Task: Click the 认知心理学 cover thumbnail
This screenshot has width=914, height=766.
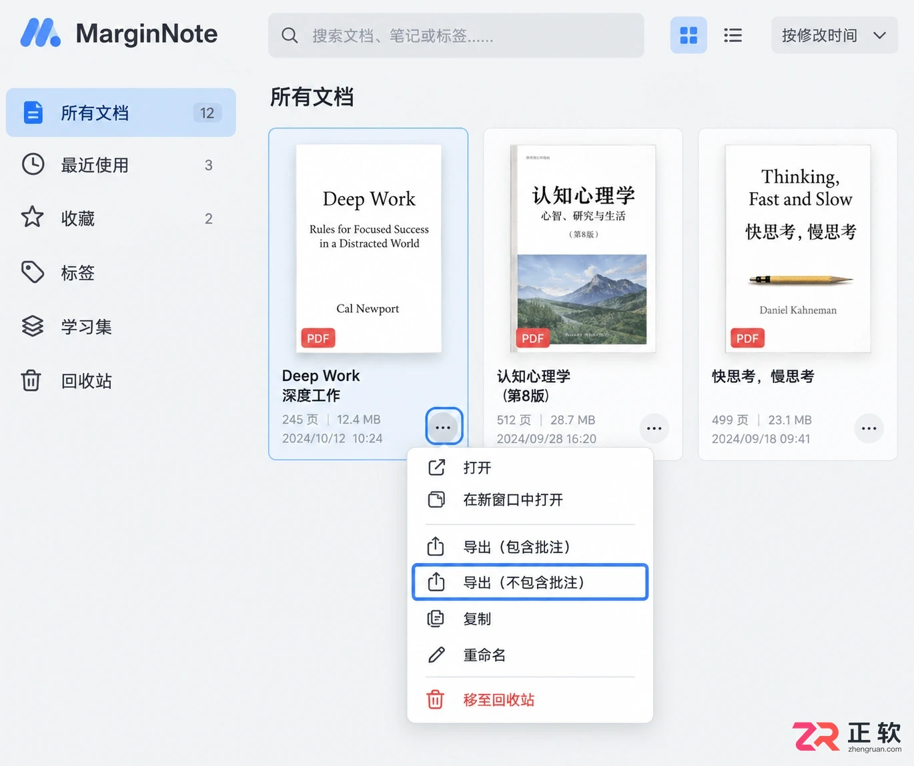Action: click(x=583, y=248)
